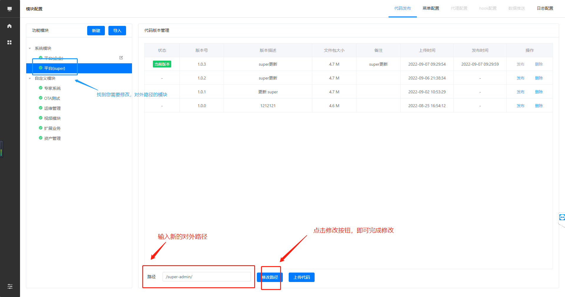This screenshot has width=565, height=297.
Task: Publish version 1.0.2 via 发布 link
Action: [520, 78]
